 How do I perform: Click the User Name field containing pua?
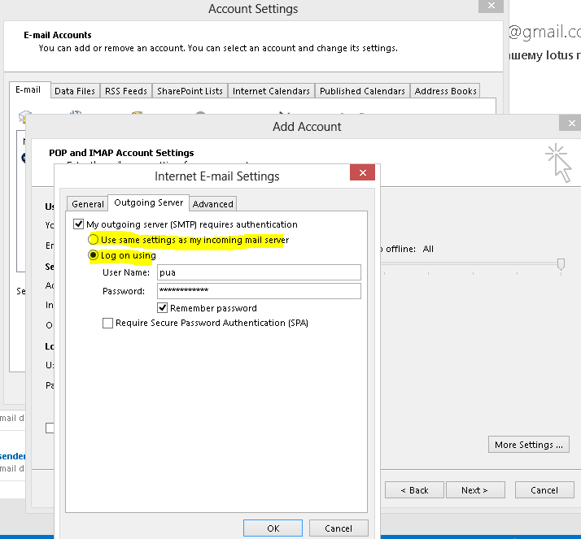[259, 272]
